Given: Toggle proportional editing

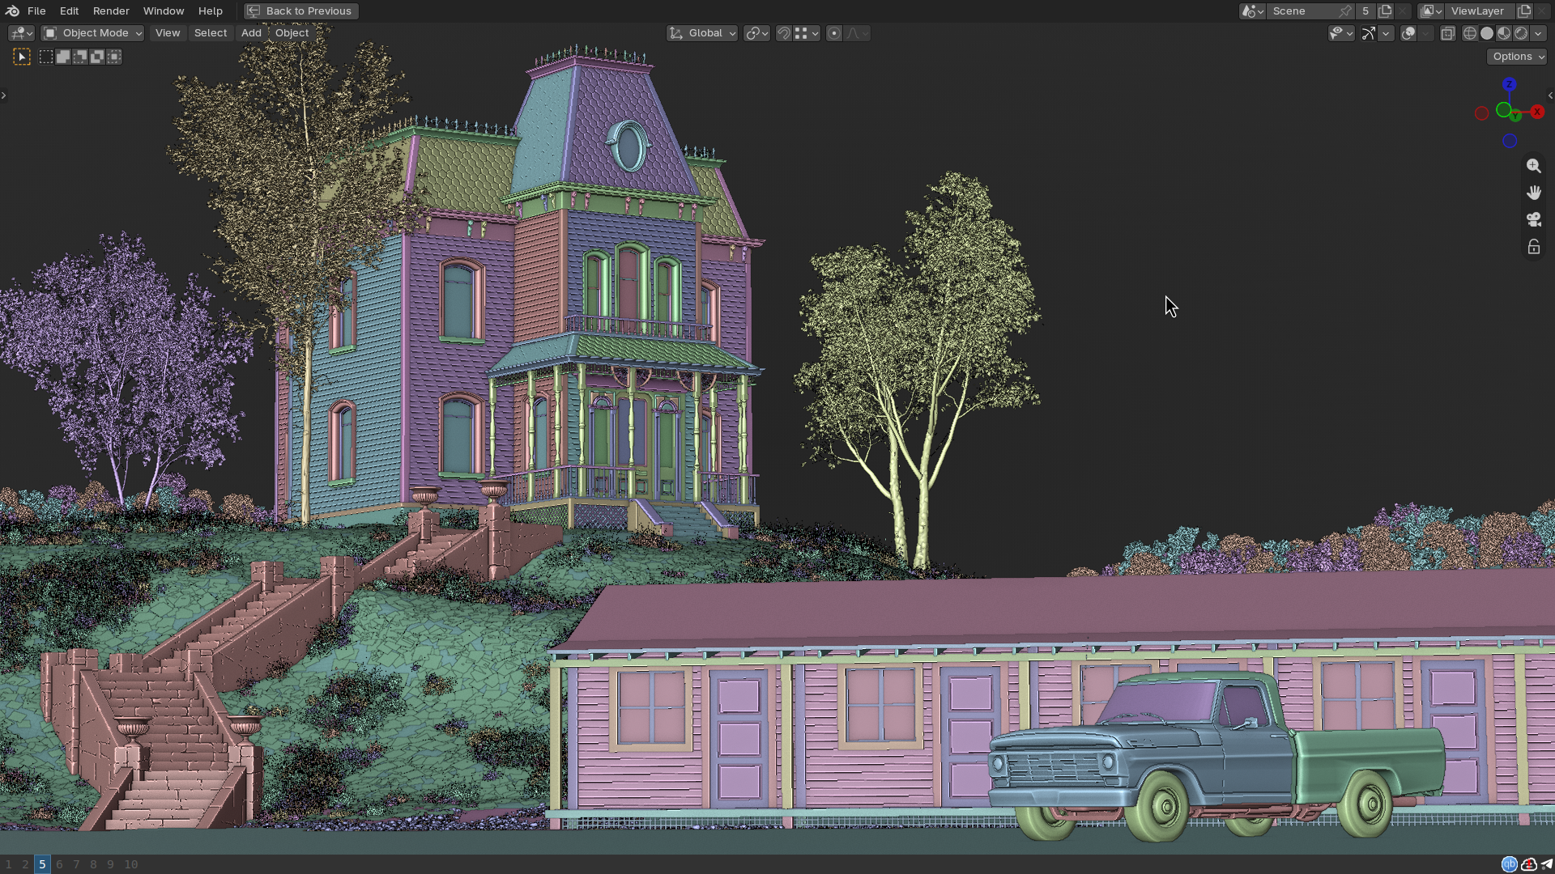Looking at the screenshot, I should (833, 33).
